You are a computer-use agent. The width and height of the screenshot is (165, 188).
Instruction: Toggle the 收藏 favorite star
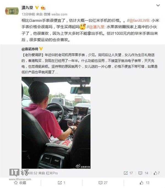point(20,183)
